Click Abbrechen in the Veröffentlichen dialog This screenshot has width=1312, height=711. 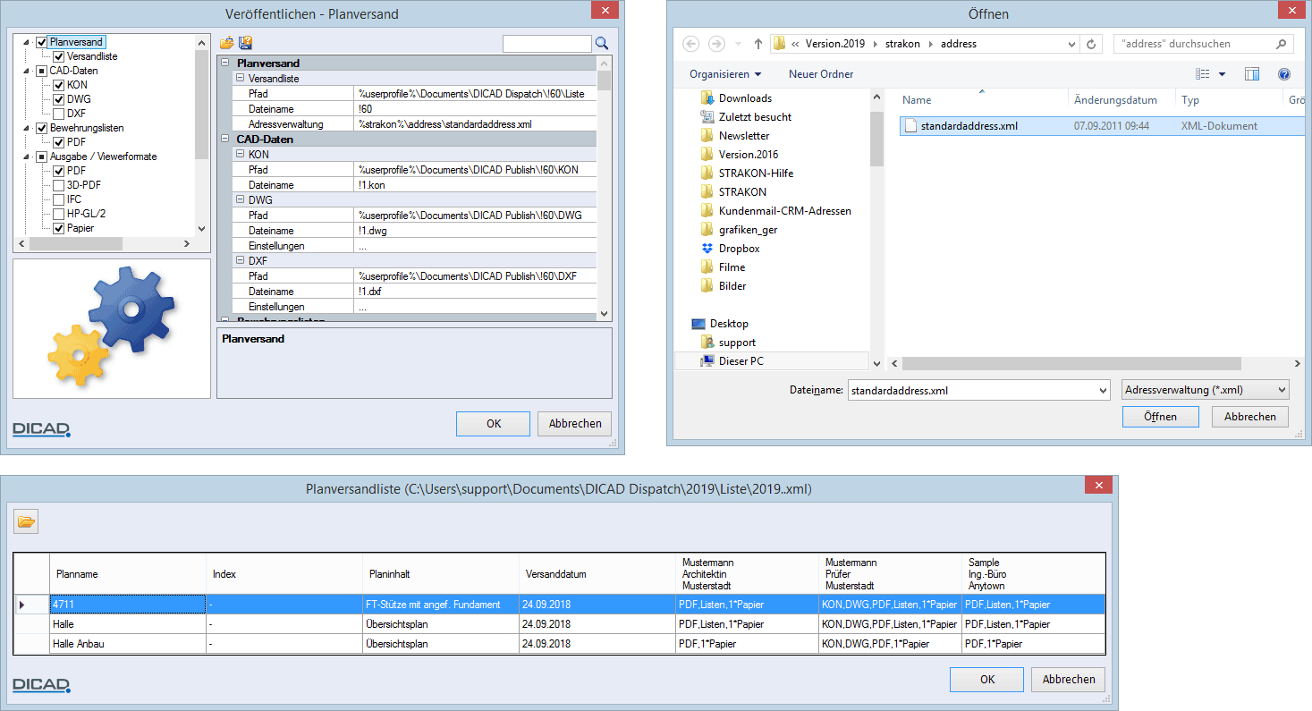[574, 424]
